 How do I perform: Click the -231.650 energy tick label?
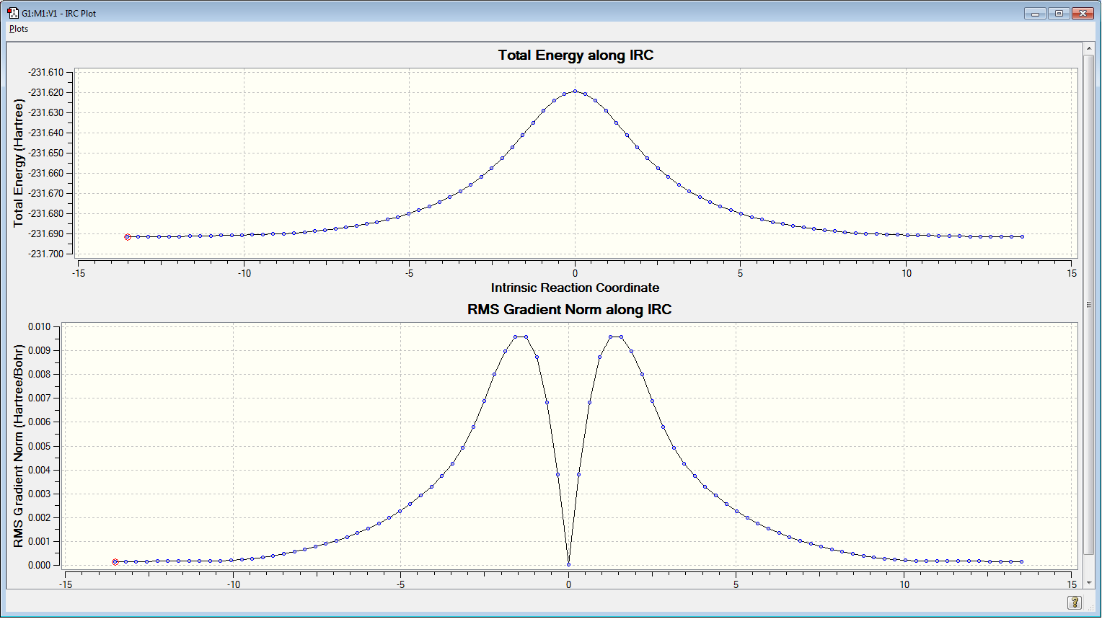point(45,153)
